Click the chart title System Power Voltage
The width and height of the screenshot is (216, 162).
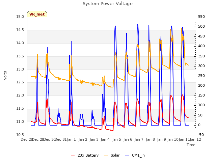pyautogui.click(x=108, y=4)
